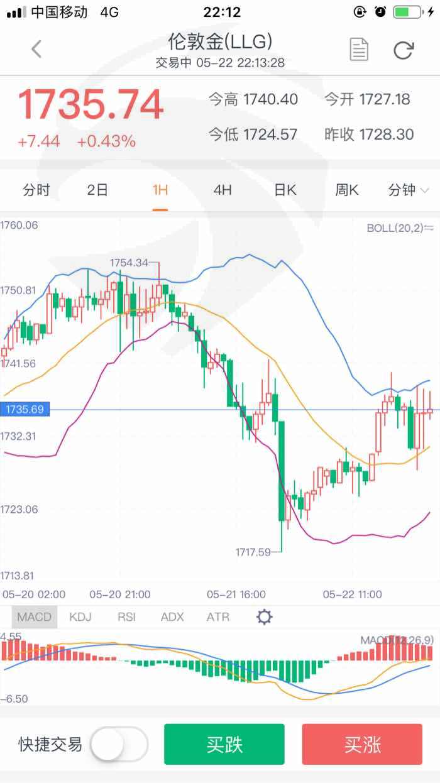Open indicator settings gear icon
Image resolution: width=440 pixels, height=783 pixels.
(265, 617)
